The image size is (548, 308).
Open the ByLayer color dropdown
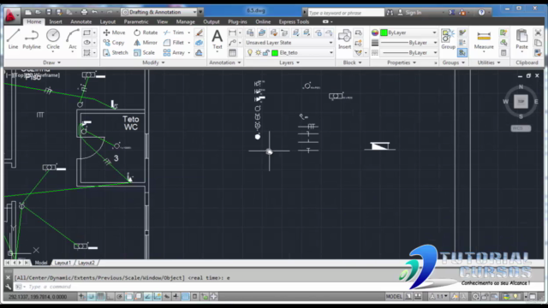pyautogui.click(x=408, y=33)
